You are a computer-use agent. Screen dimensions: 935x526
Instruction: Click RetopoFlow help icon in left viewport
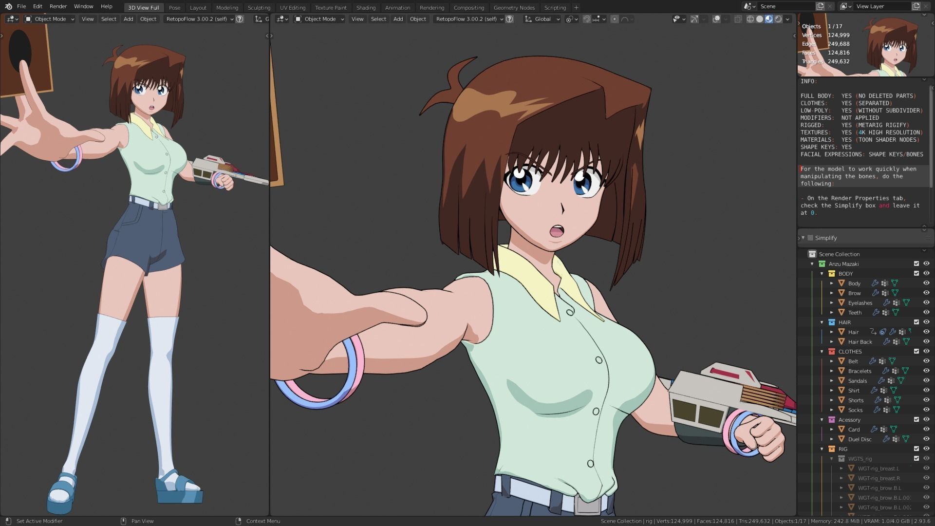(240, 19)
